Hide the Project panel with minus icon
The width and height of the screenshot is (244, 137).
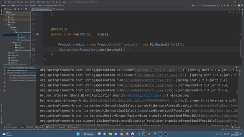pos(29,9)
